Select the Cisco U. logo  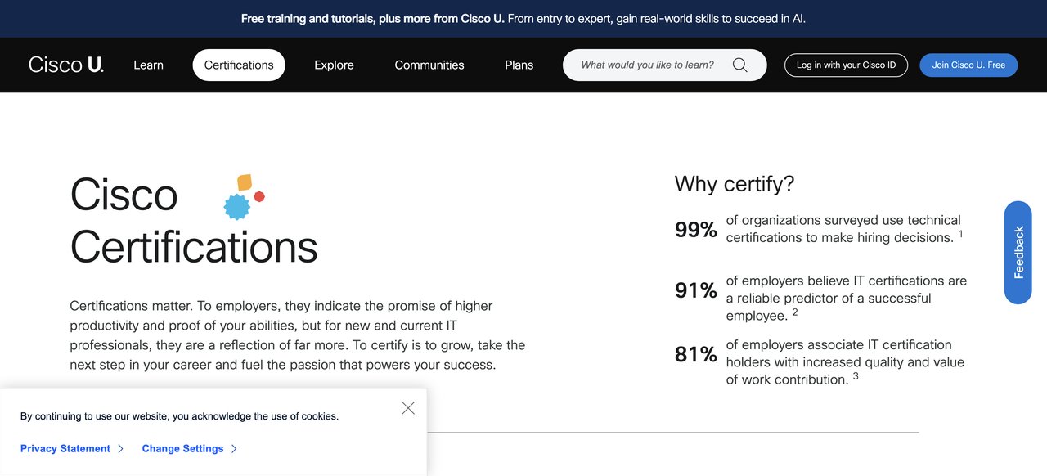(65, 64)
